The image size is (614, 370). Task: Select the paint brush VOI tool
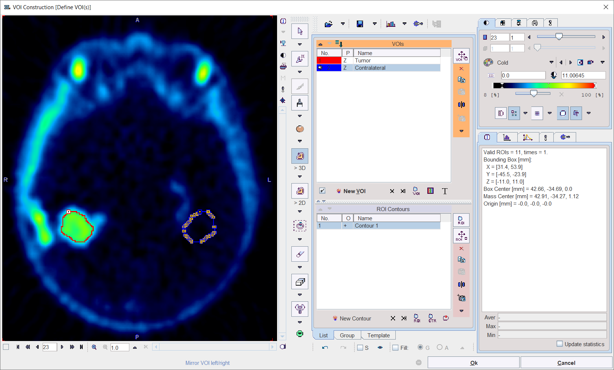[300, 103]
